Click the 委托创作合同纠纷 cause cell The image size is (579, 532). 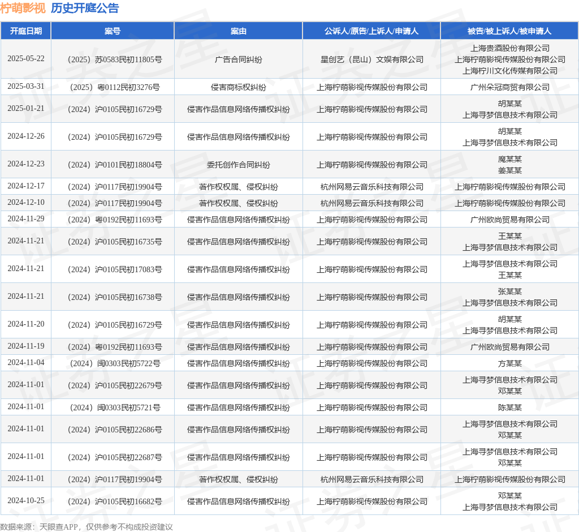point(239,165)
